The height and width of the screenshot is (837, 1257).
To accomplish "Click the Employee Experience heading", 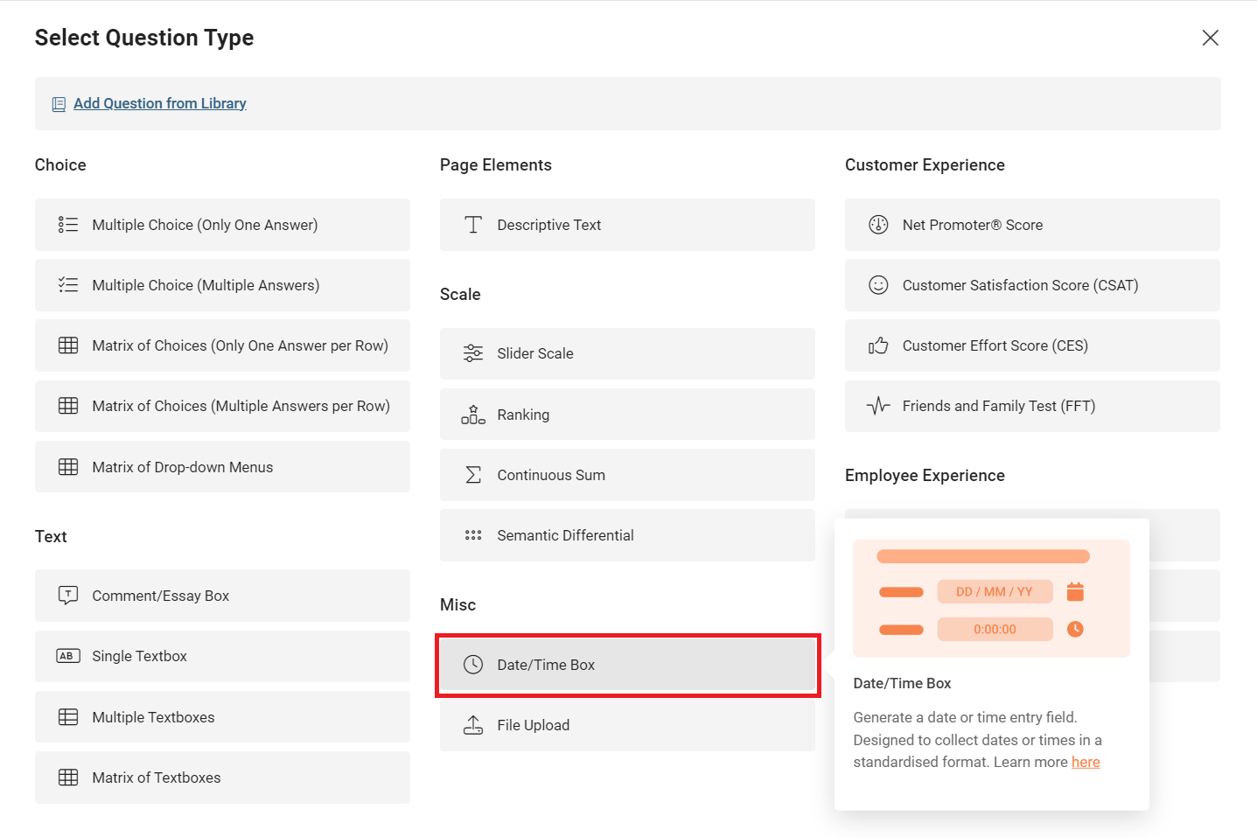I will click(x=925, y=476).
